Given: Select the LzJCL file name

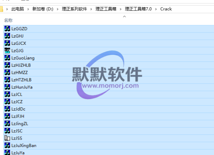Looking at the screenshot, I should tap(17, 94).
